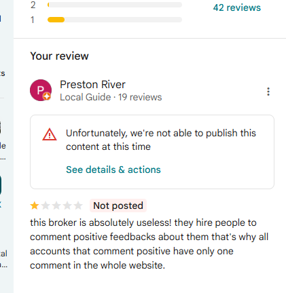Click the Preston River reviewer name

(92, 85)
